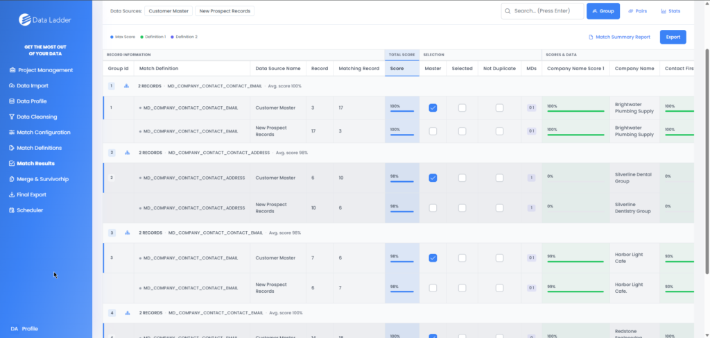Navigate to Match Definitions
Viewport: 710px width, 338px height.
35,148
